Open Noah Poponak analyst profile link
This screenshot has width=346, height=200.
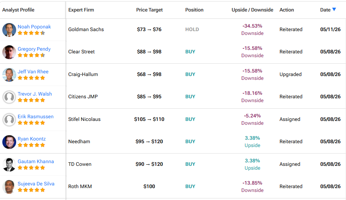[x=34, y=26]
